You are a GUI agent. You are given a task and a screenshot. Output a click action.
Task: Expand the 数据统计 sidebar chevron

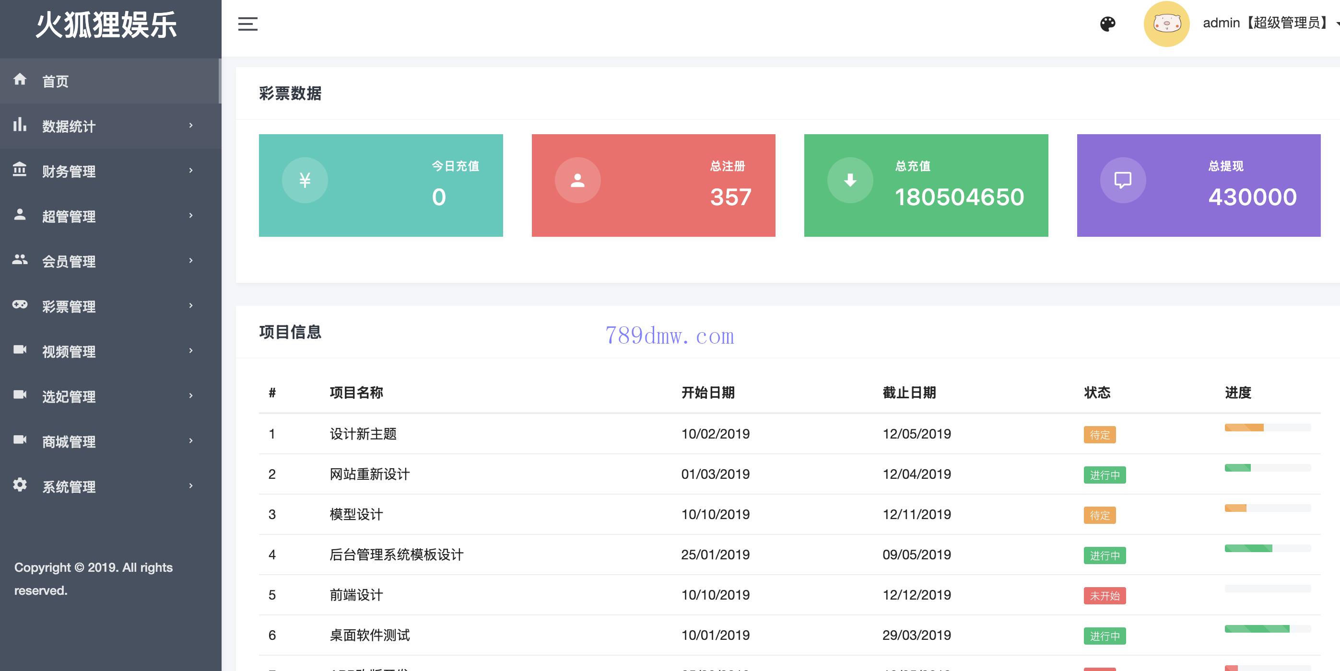click(191, 125)
